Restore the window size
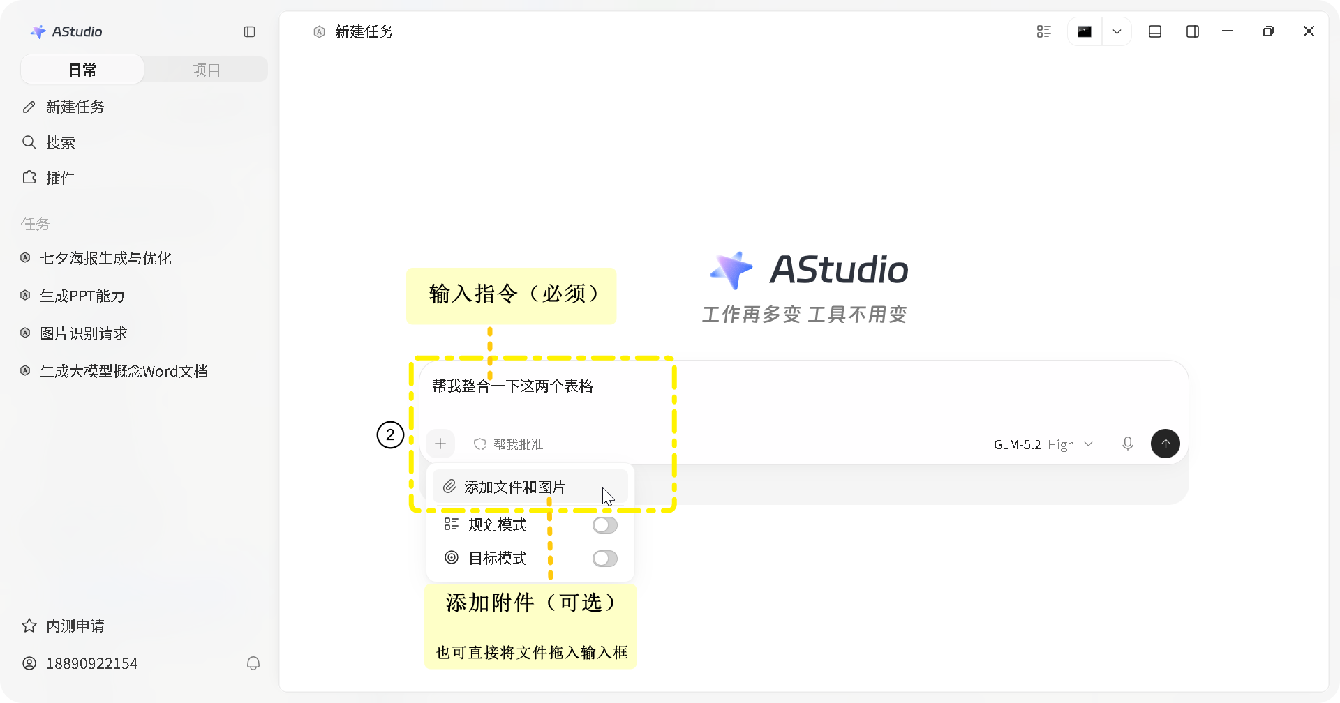The width and height of the screenshot is (1340, 703). pos(1268,31)
